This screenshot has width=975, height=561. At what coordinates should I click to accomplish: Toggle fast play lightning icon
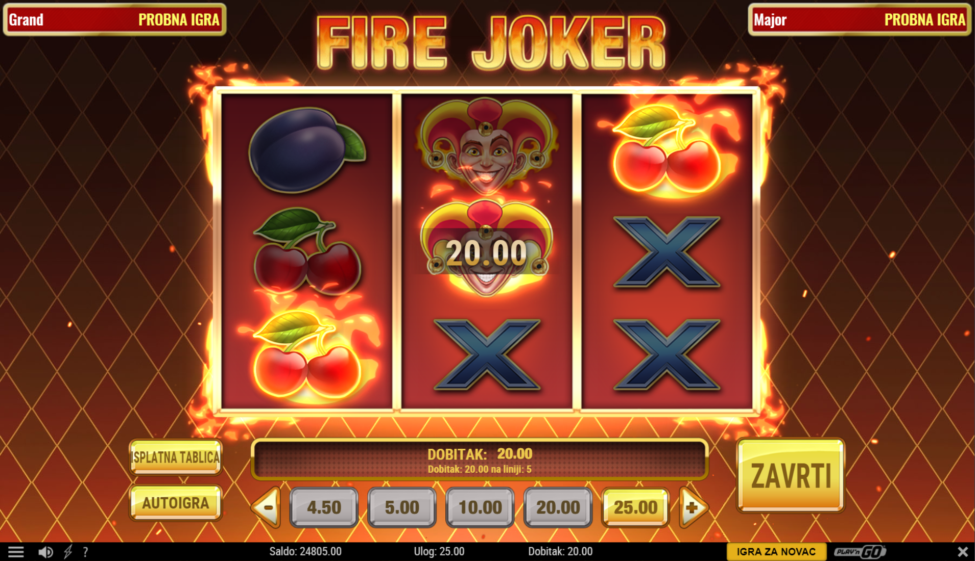(x=68, y=551)
